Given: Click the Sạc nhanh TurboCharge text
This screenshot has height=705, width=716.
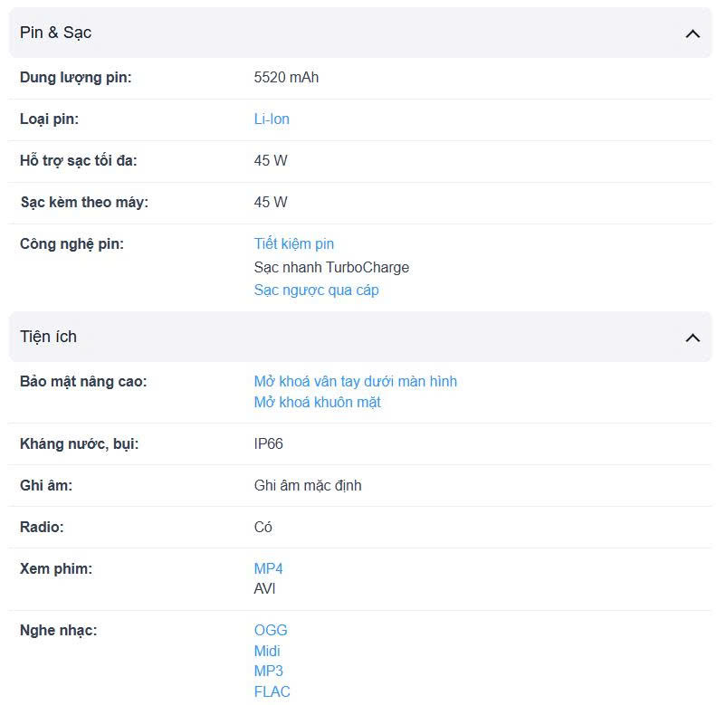Looking at the screenshot, I should click(x=331, y=268).
